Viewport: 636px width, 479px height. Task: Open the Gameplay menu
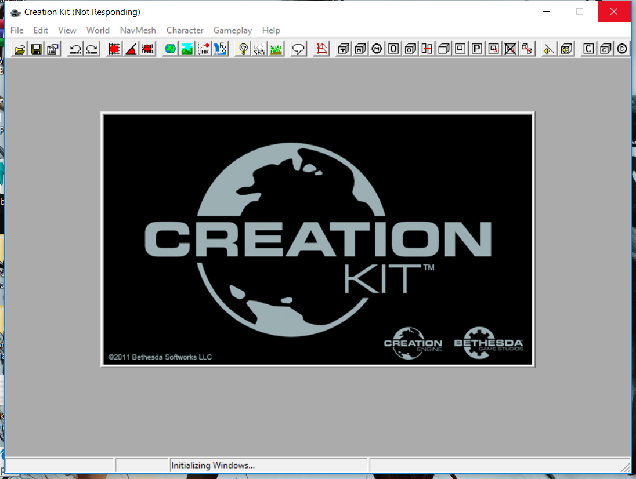coord(233,30)
